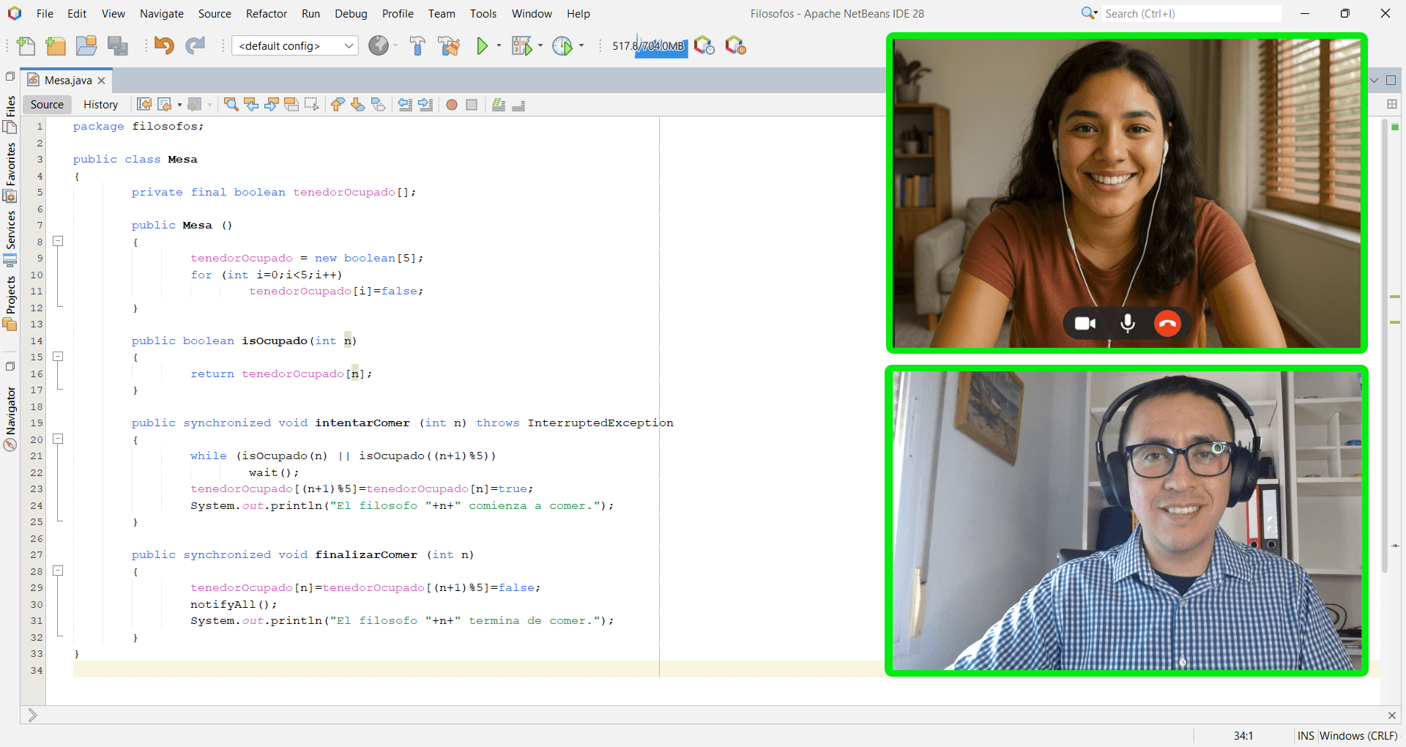1406x747 pixels.
Task: Run the project with green play button
Action: pyautogui.click(x=482, y=46)
